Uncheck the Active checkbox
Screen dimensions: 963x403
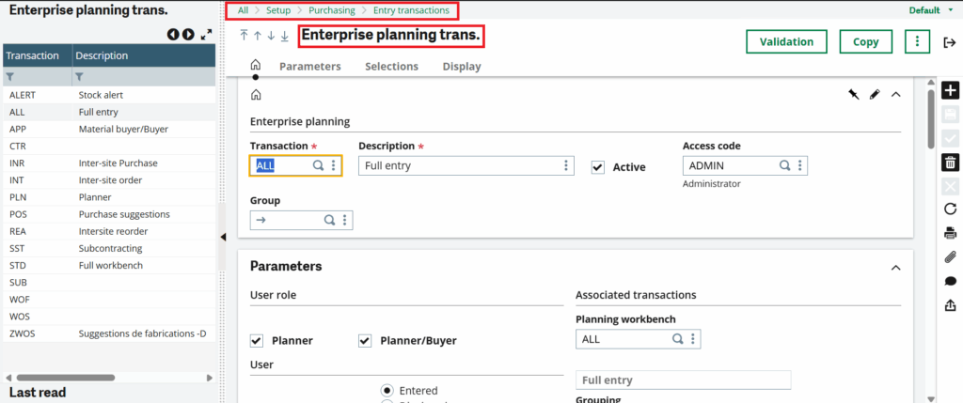(x=597, y=166)
